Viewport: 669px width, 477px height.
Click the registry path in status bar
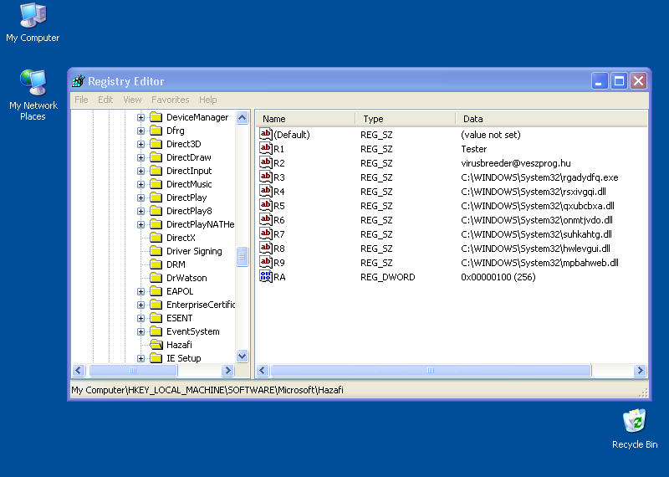tap(207, 390)
